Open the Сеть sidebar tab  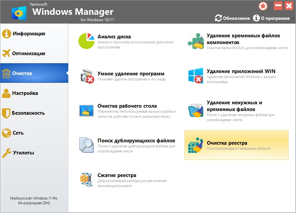point(18,133)
